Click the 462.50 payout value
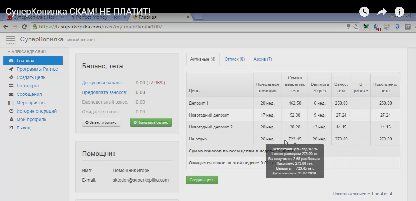416x201 pixels. 295,103
